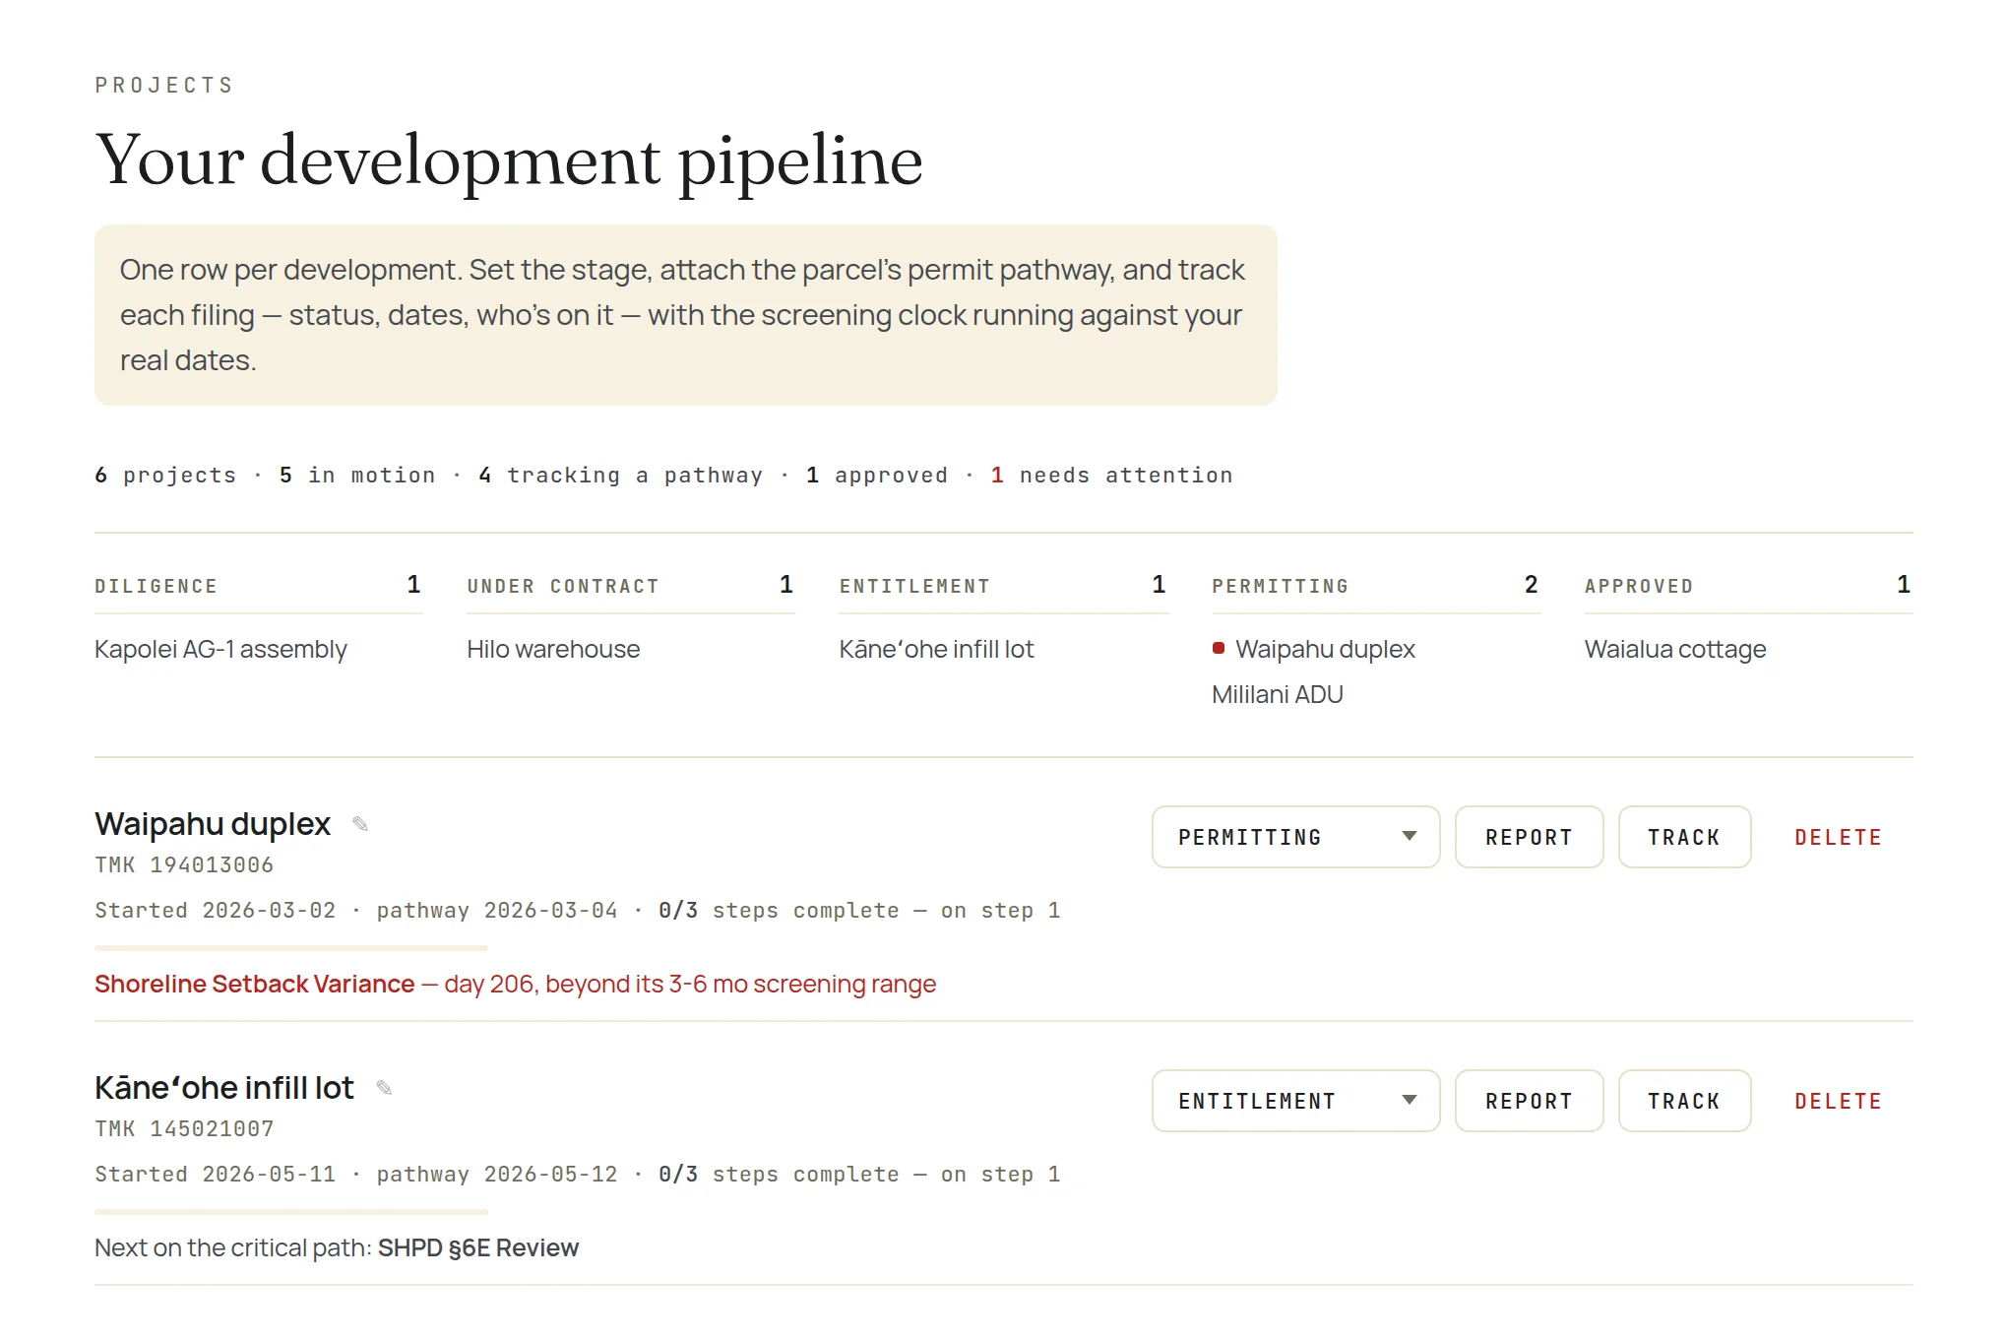Select Waialua cottage in Approved column

(x=1675, y=649)
